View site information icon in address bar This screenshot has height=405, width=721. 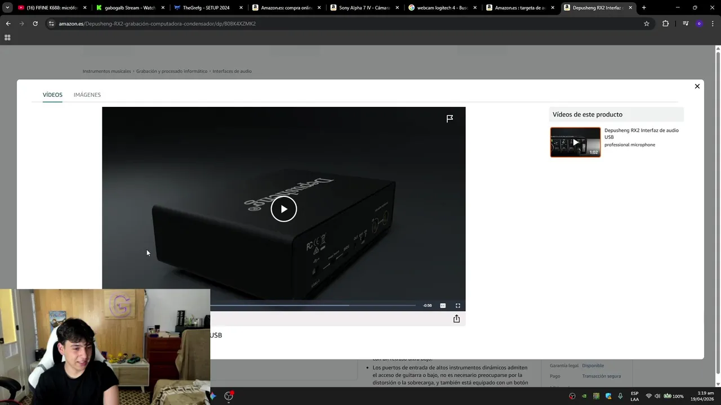(51, 24)
